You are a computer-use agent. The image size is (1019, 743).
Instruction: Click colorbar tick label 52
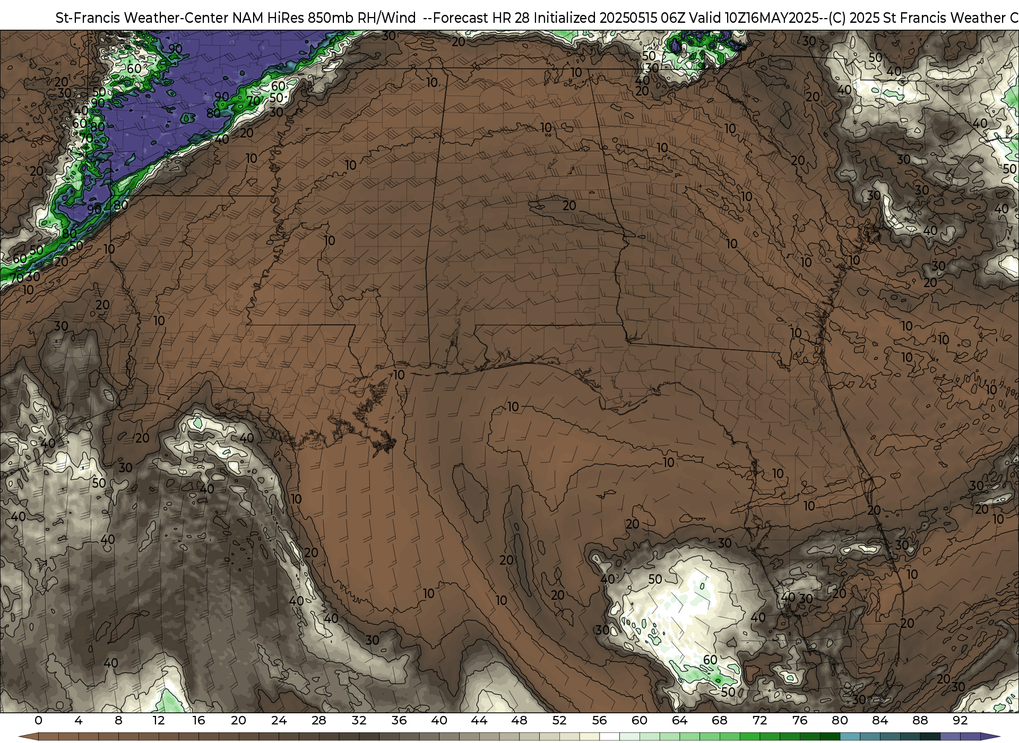[x=559, y=720]
